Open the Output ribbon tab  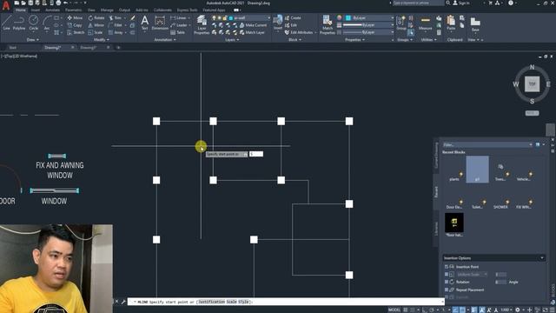pos(124,10)
